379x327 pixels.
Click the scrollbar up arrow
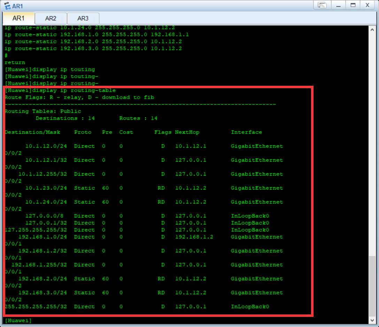click(372, 30)
